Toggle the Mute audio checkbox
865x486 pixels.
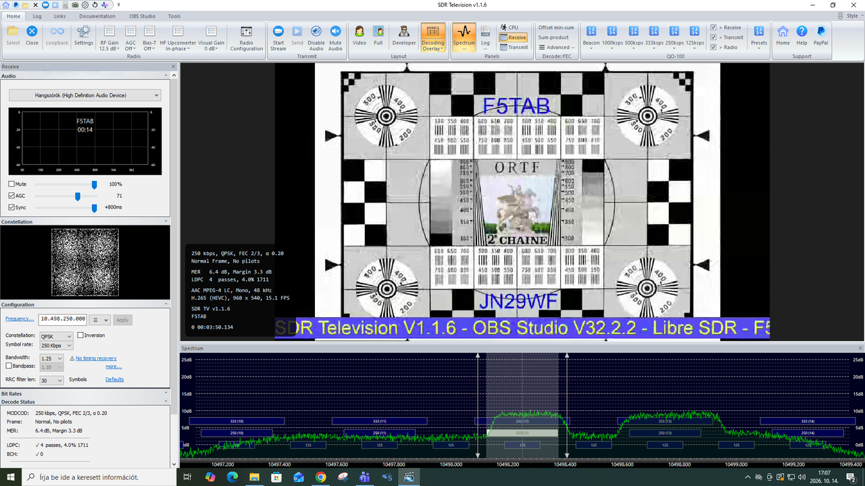(11, 184)
